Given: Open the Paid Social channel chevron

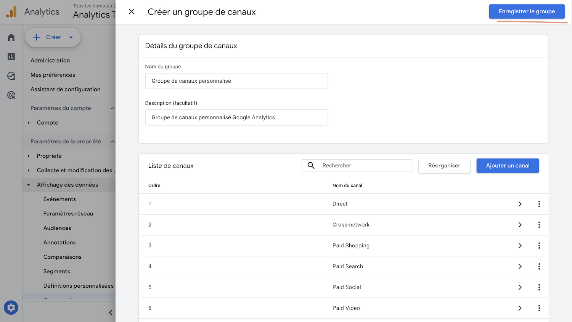Looking at the screenshot, I should [520, 287].
